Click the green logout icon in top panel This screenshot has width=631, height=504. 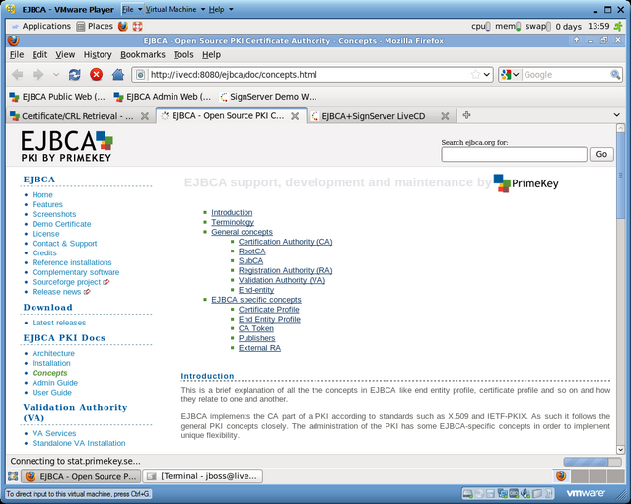[x=618, y=27]
